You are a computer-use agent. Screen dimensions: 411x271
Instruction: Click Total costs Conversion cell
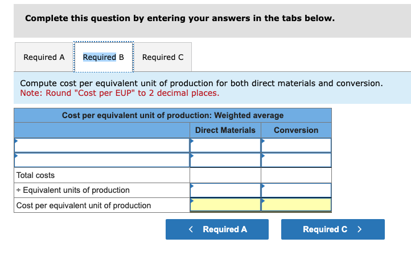pyautogui.click(x=296, y=175)
